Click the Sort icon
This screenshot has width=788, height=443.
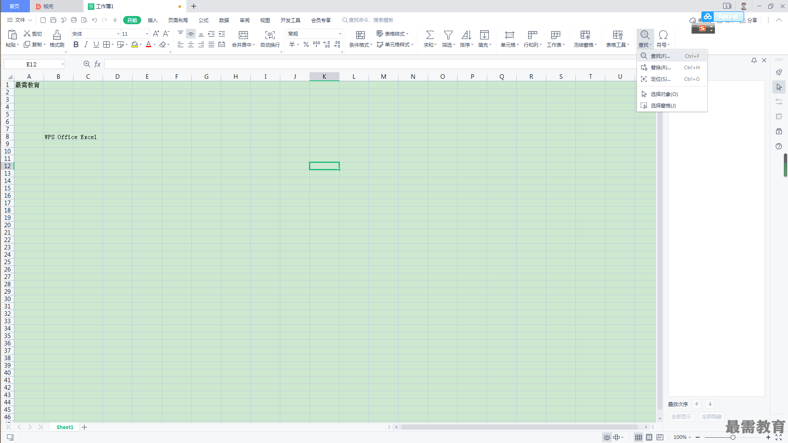[x=466, y=35]
